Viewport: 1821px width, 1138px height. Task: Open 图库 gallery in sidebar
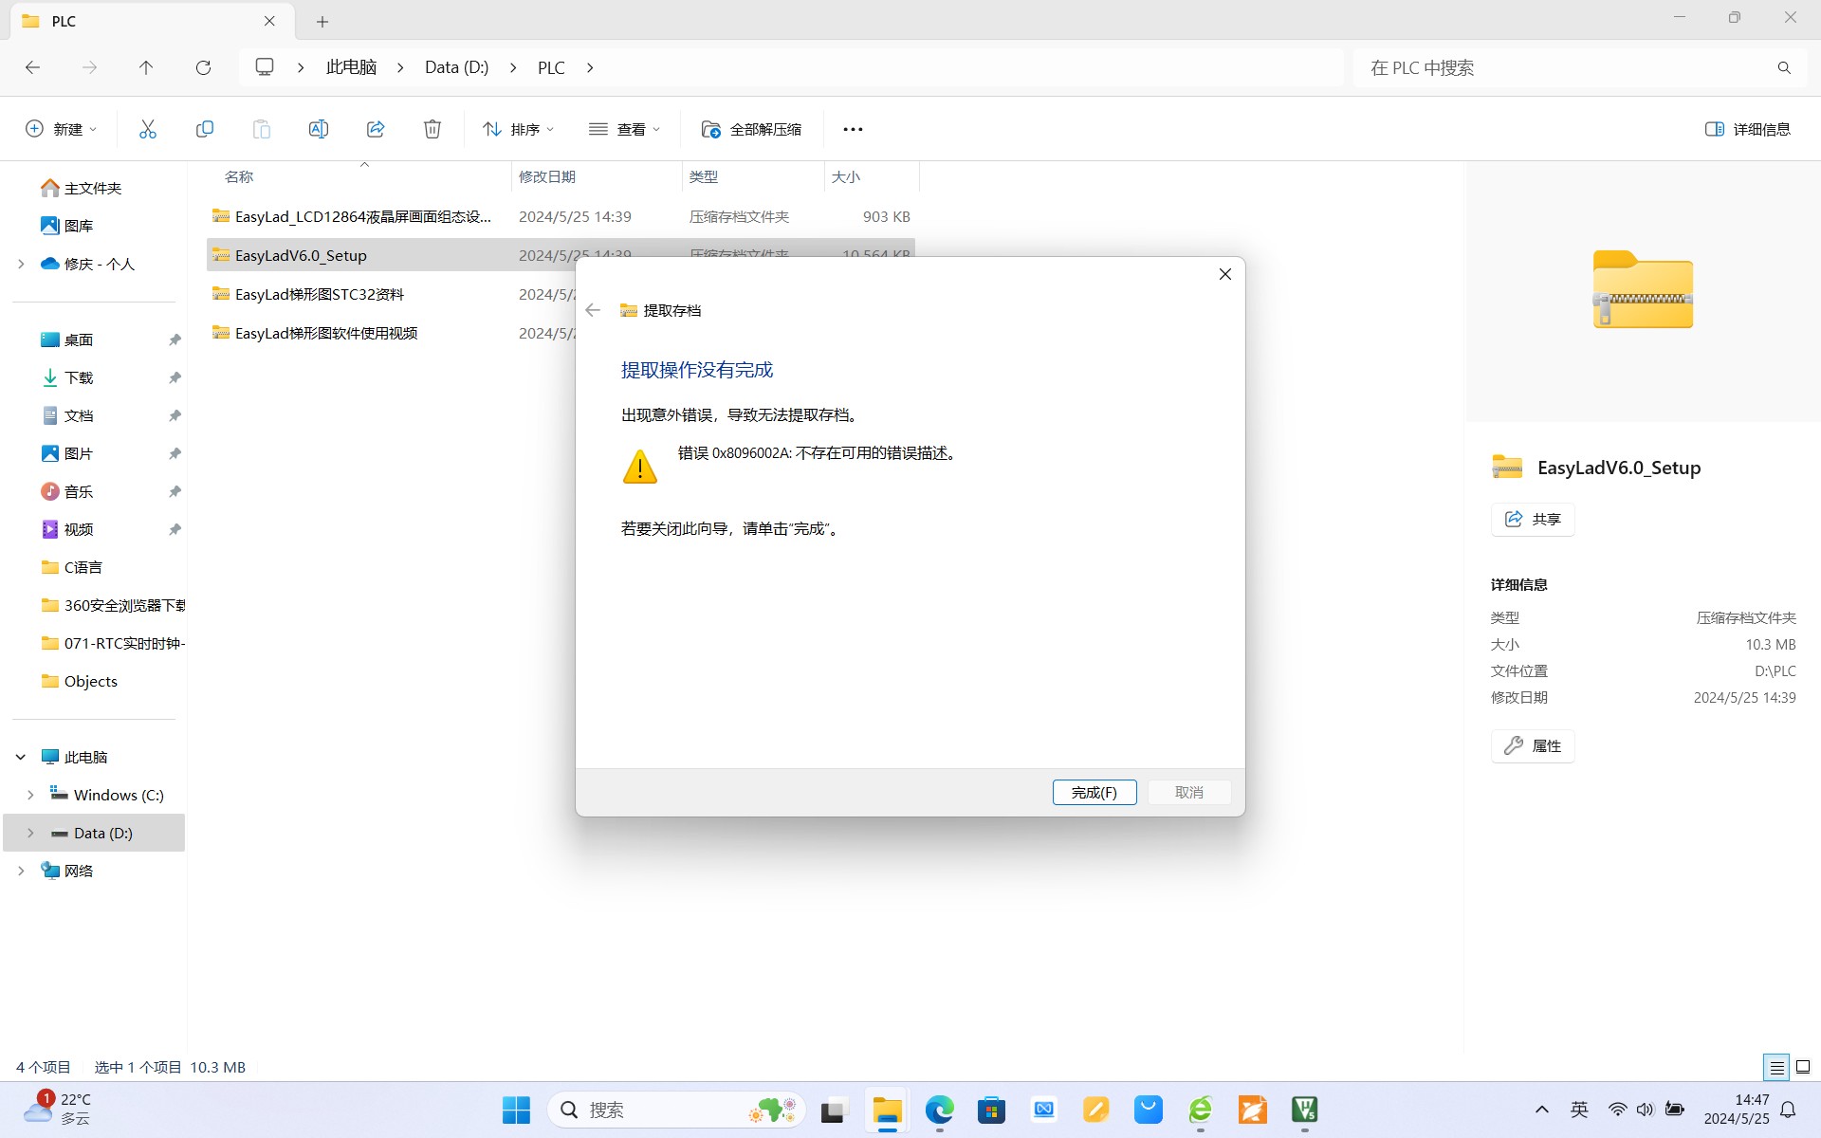[x=67, y=226]
